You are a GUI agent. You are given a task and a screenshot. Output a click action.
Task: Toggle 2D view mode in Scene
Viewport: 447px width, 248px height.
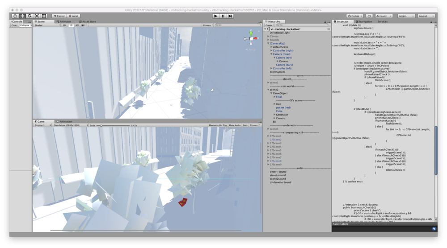(64, 25)
